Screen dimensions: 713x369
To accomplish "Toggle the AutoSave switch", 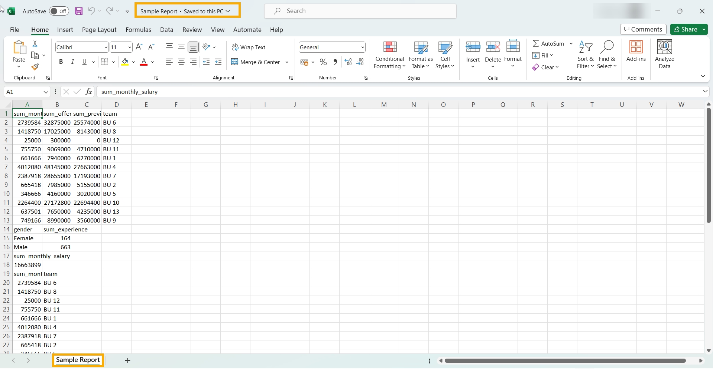I will coord(59,11).
